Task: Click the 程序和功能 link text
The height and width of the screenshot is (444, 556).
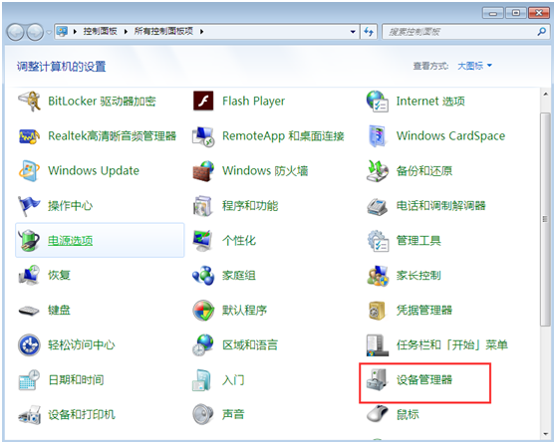Action: point(250,205)
